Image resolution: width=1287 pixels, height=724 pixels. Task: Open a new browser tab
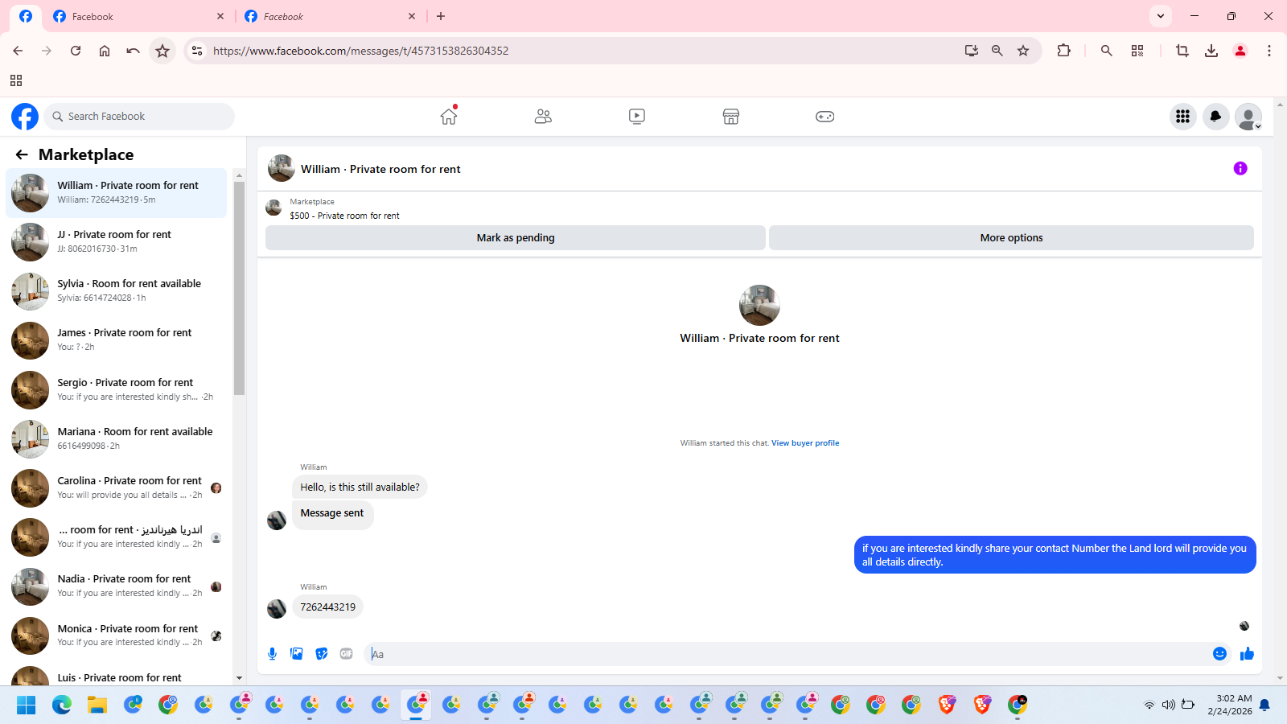pyautogui.click(x=441, y=16)
